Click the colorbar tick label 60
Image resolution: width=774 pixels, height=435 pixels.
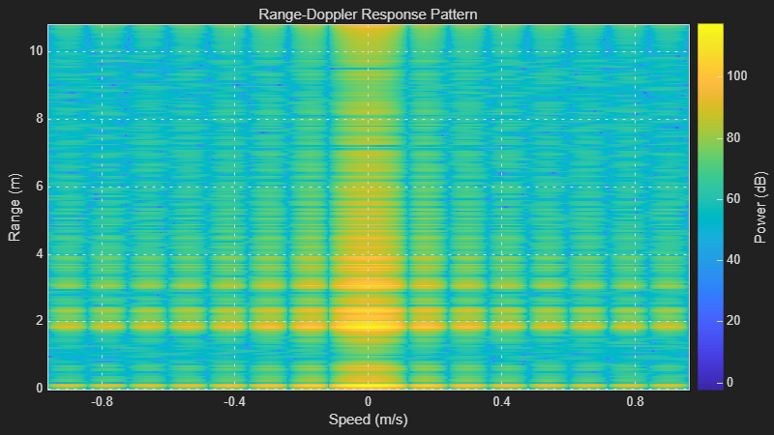coord(733,198)
